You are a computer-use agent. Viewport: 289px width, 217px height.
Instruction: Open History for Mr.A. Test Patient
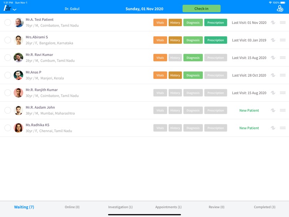pyautogui.click(x=175, y=22)
